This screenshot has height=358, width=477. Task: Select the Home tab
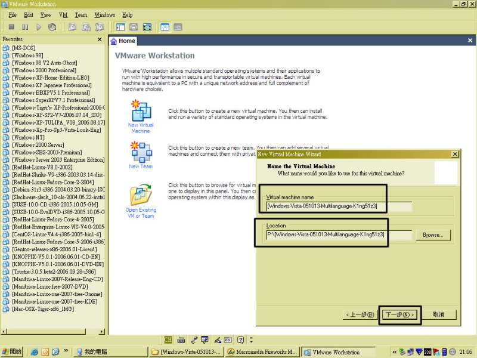click(x=123, y=41)
